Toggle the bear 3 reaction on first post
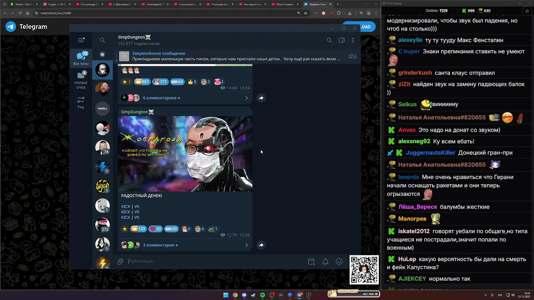The width and height of the screenshot is (534, 300). 205,82
